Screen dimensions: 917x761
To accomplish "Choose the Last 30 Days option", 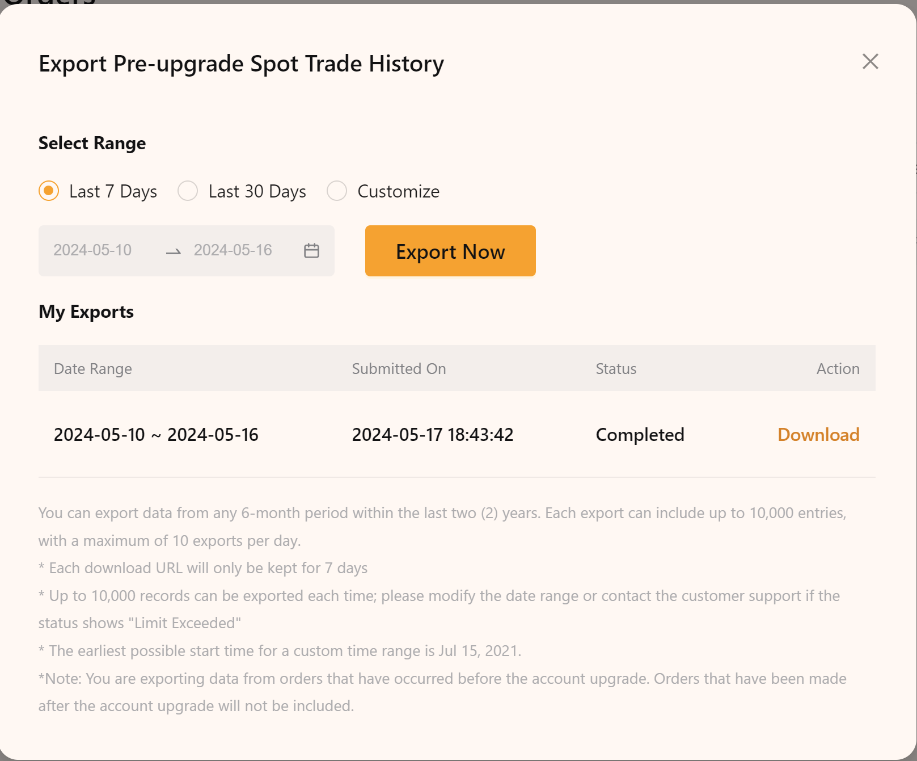I will click(x=187, y=191).
